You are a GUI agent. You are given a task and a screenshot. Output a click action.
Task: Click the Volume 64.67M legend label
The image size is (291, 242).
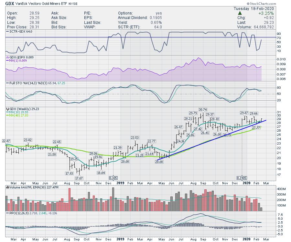19,187
